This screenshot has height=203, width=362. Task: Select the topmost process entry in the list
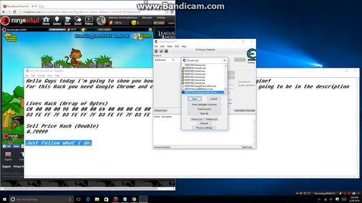point(202,65)
